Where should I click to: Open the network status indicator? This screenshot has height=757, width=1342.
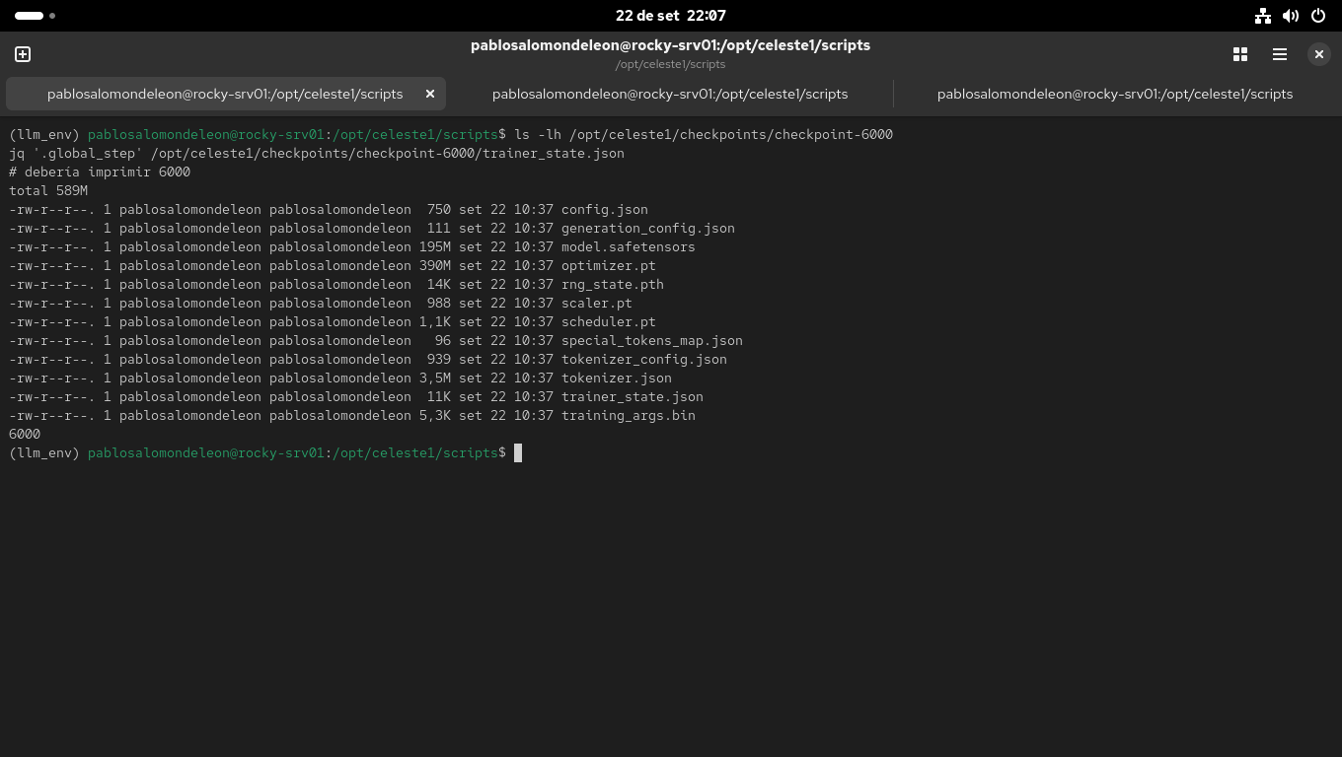coord(1263,16)
